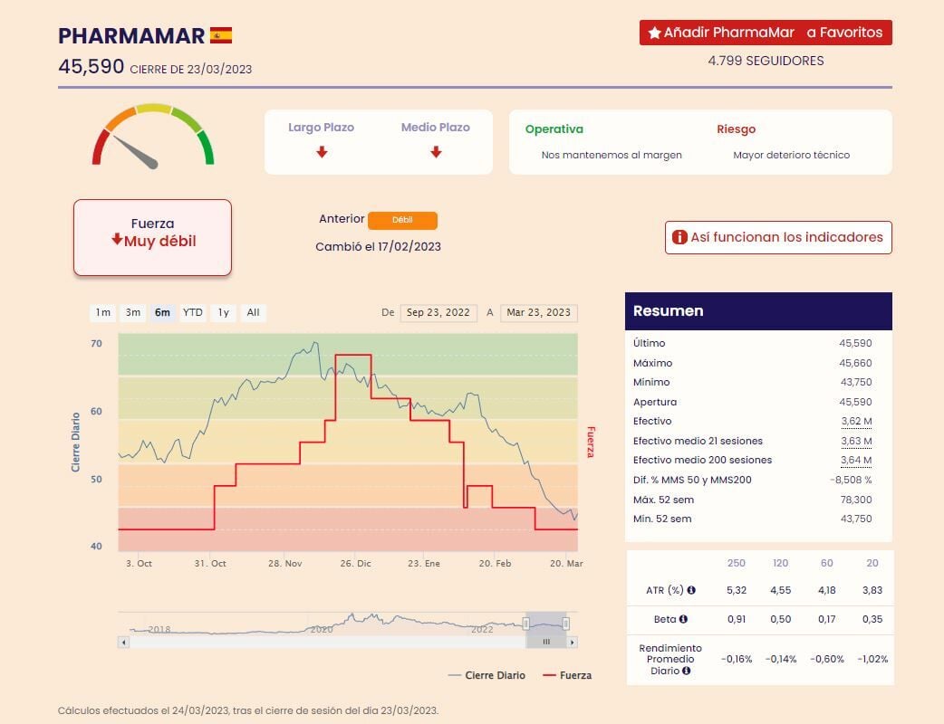
Task: Click navigator scrollbar right arrow
Action: (x=572, y=643)
